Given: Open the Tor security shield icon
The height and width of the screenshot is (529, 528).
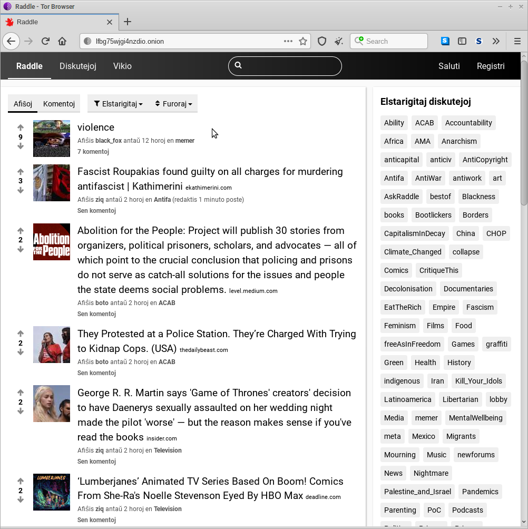Looking at the screenshot, I should [x=322, y=41].
